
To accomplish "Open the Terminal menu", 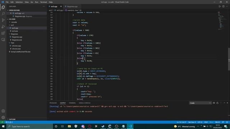I will click(x=43, y=2).
